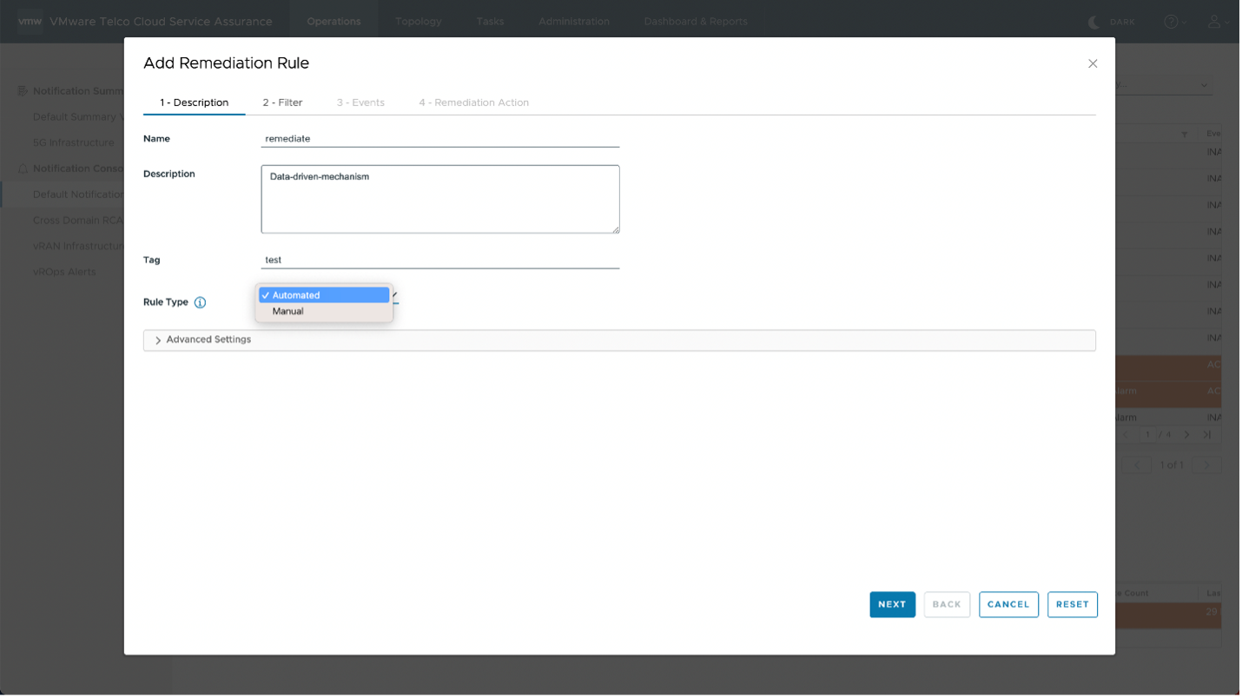Screen dimensions: 1242x697
Task: Click the vmw logo icon
Action: tap(30, 21)
